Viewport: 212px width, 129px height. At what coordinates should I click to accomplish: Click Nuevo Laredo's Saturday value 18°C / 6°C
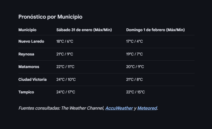64,41
